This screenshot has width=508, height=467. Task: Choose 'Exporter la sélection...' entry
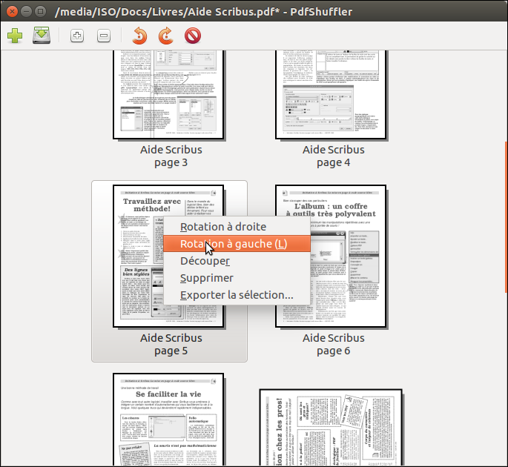[x=237, y=295]
